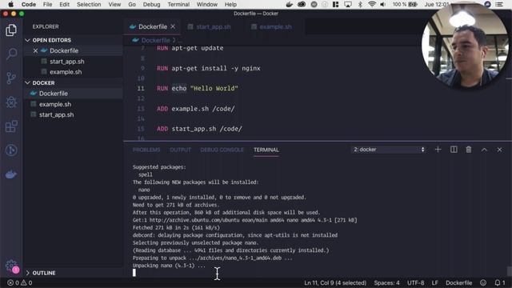This screenshot has width=512, height=288.
Task: Open the Source Control view
Action: tap(11, 78)
